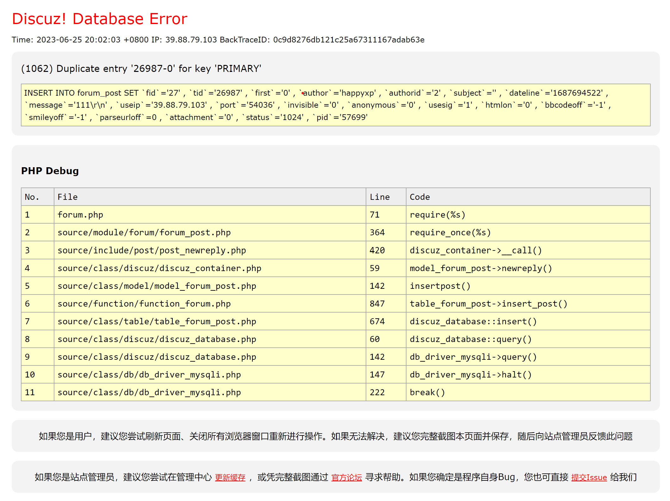Click the 提交Issue link

coord(589,478)
